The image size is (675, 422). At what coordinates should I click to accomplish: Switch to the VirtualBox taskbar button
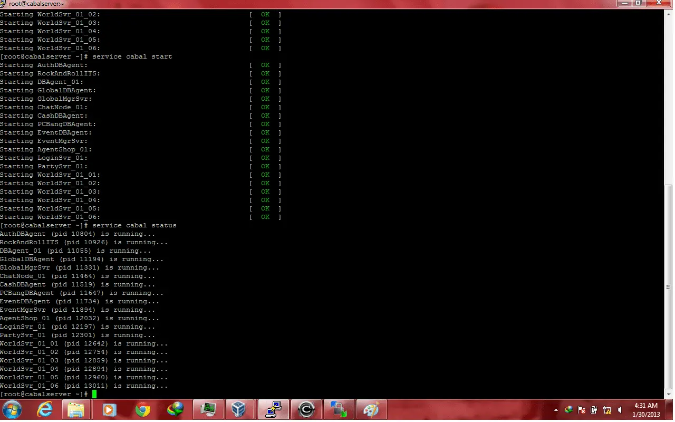[x=240, y=409]
